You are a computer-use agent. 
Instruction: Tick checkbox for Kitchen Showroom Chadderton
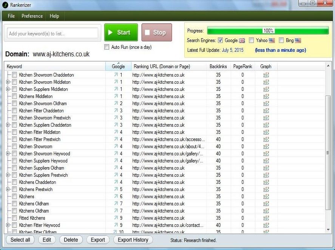coord(14,75)
